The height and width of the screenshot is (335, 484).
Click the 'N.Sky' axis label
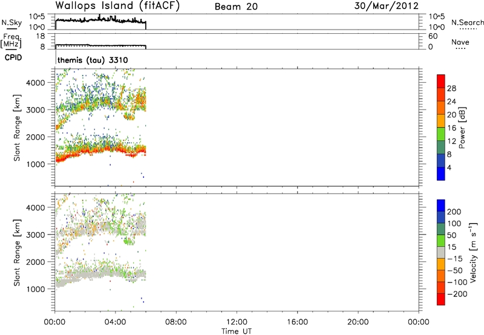(11, 22)
